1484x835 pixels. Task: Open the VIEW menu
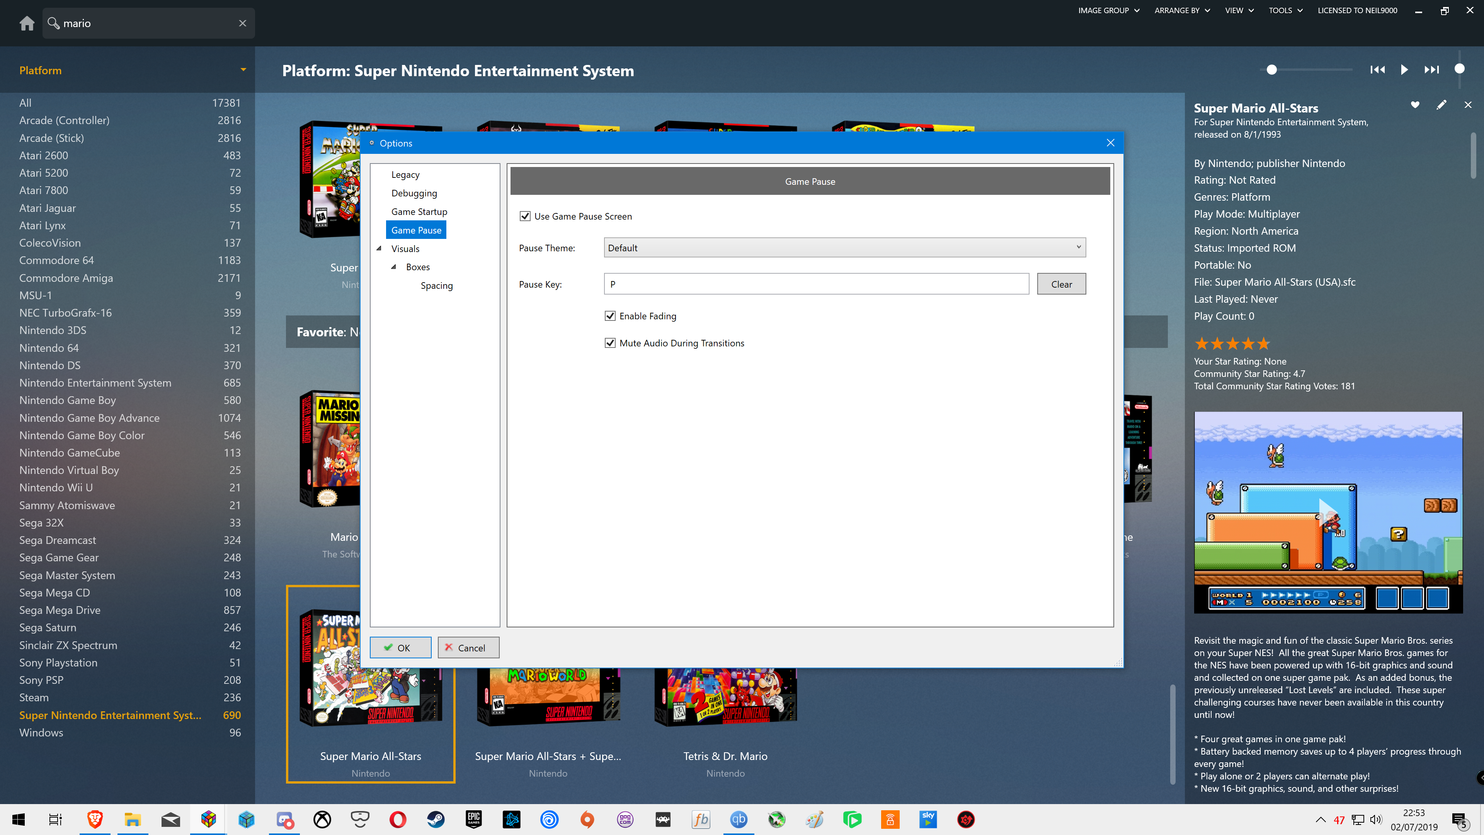(x=1239, y=10)
